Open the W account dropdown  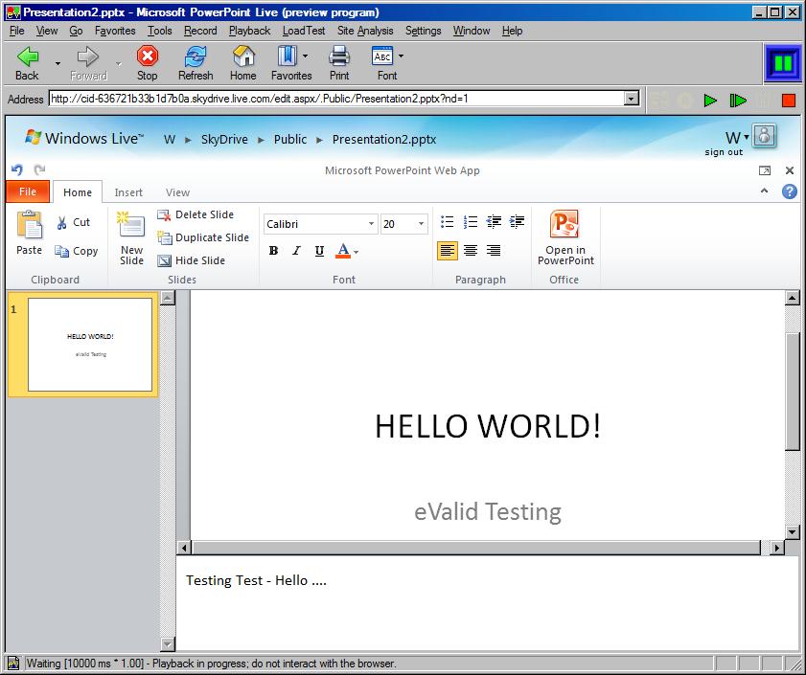pos(737,137)
